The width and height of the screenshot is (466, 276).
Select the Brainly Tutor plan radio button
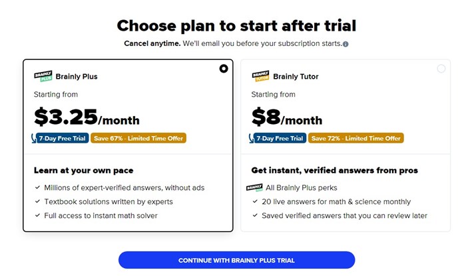click(x=441, y=68)
